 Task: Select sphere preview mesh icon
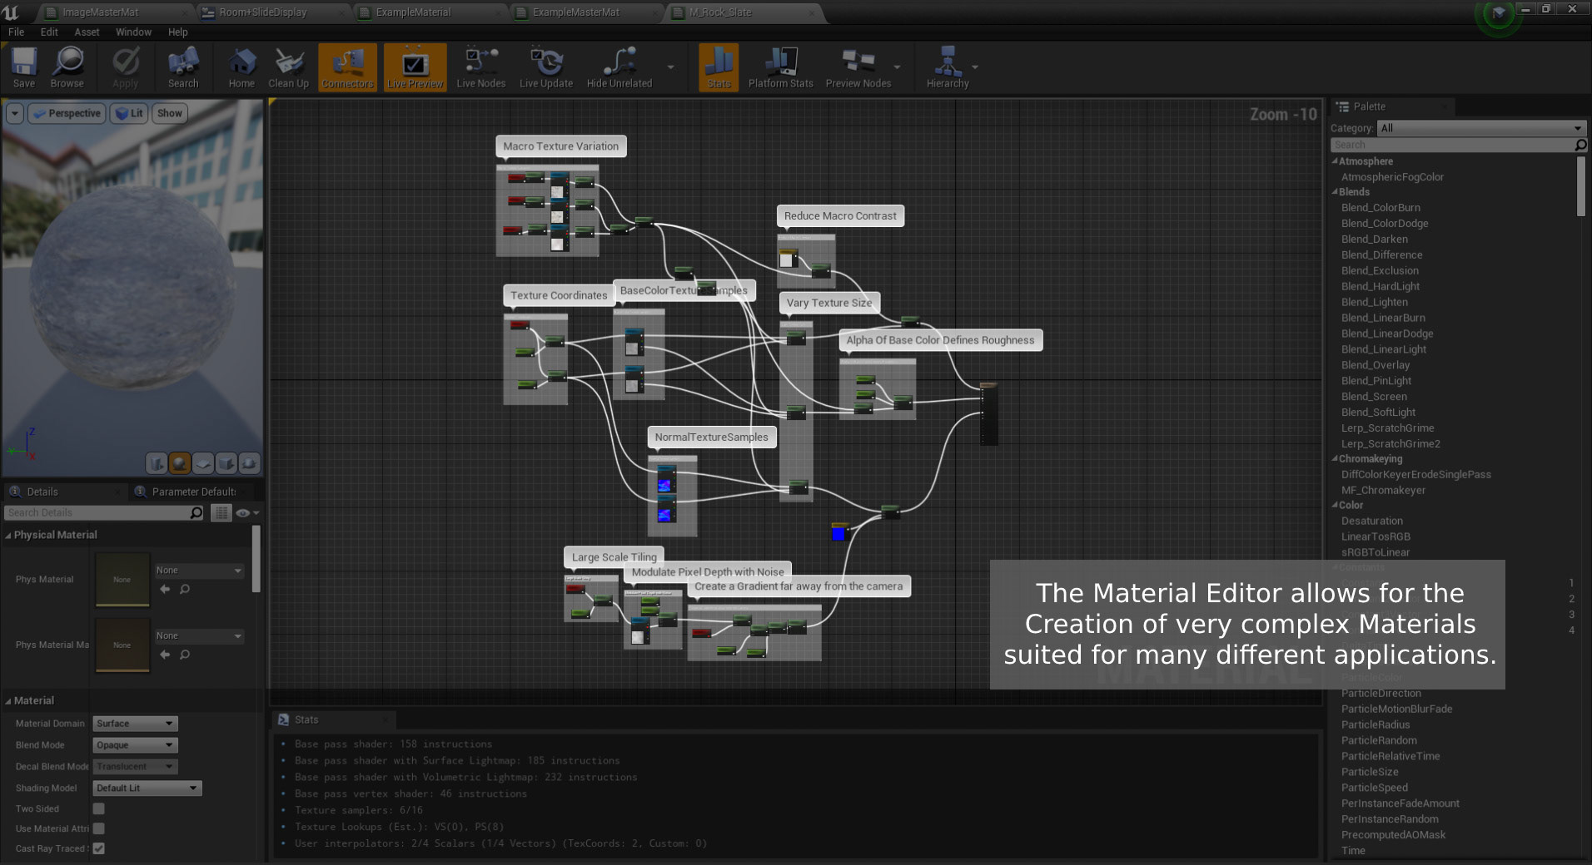coord(179,463)
